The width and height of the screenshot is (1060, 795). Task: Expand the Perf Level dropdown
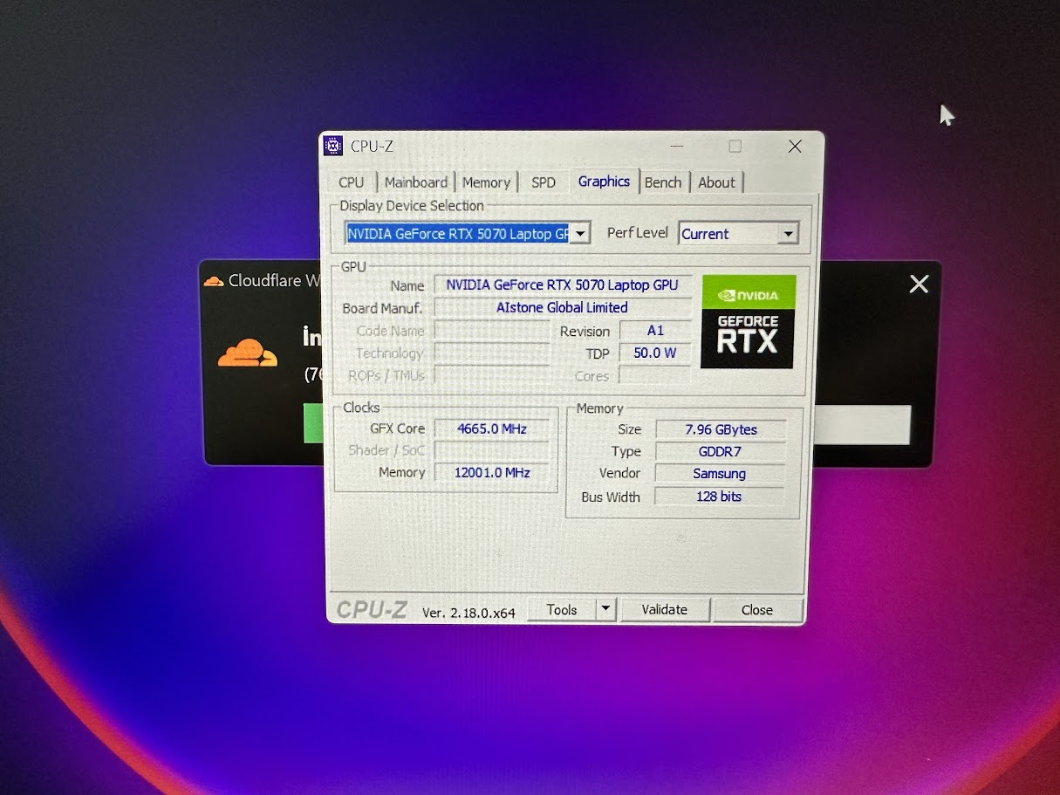pyautogui.click(x=788, y=234)
